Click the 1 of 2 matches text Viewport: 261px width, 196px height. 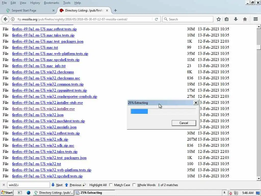pos(168,185)
